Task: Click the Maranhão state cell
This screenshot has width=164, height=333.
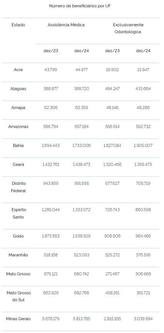Action: point(18,255)
